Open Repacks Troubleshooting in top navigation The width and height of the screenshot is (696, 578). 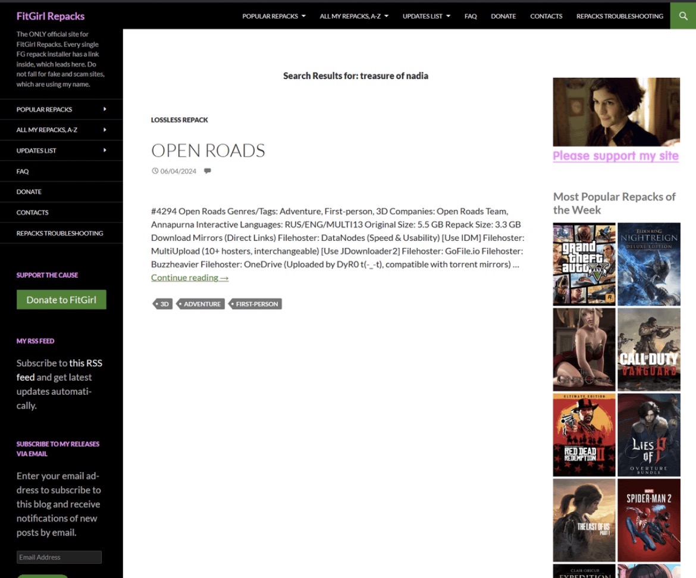(x=620, y=16)
